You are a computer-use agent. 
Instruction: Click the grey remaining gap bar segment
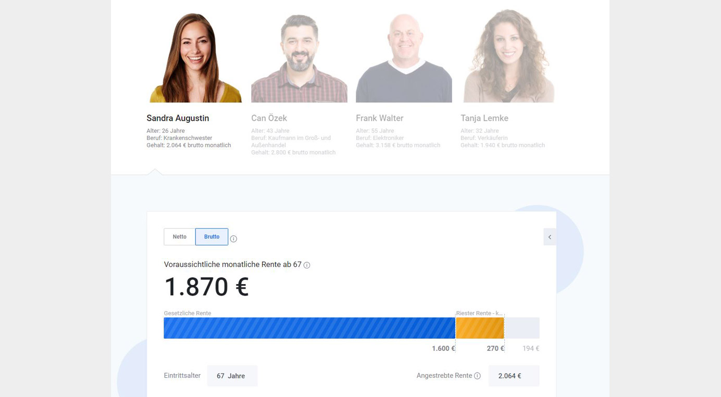click(x=522, y=328)
